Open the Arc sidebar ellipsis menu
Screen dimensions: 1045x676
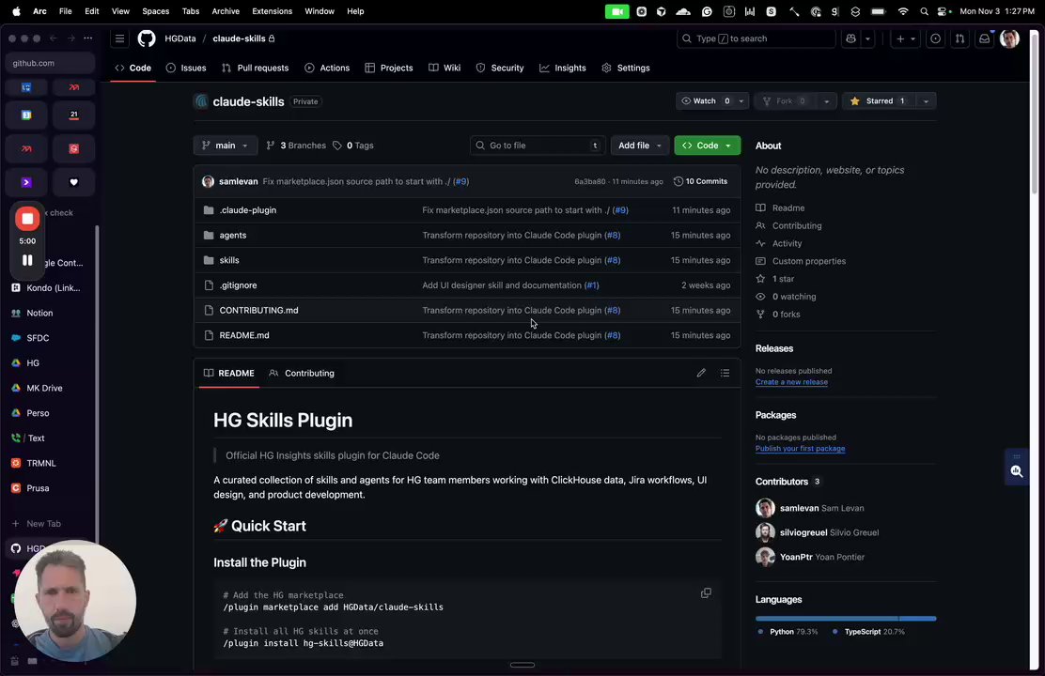click(88, 38)
